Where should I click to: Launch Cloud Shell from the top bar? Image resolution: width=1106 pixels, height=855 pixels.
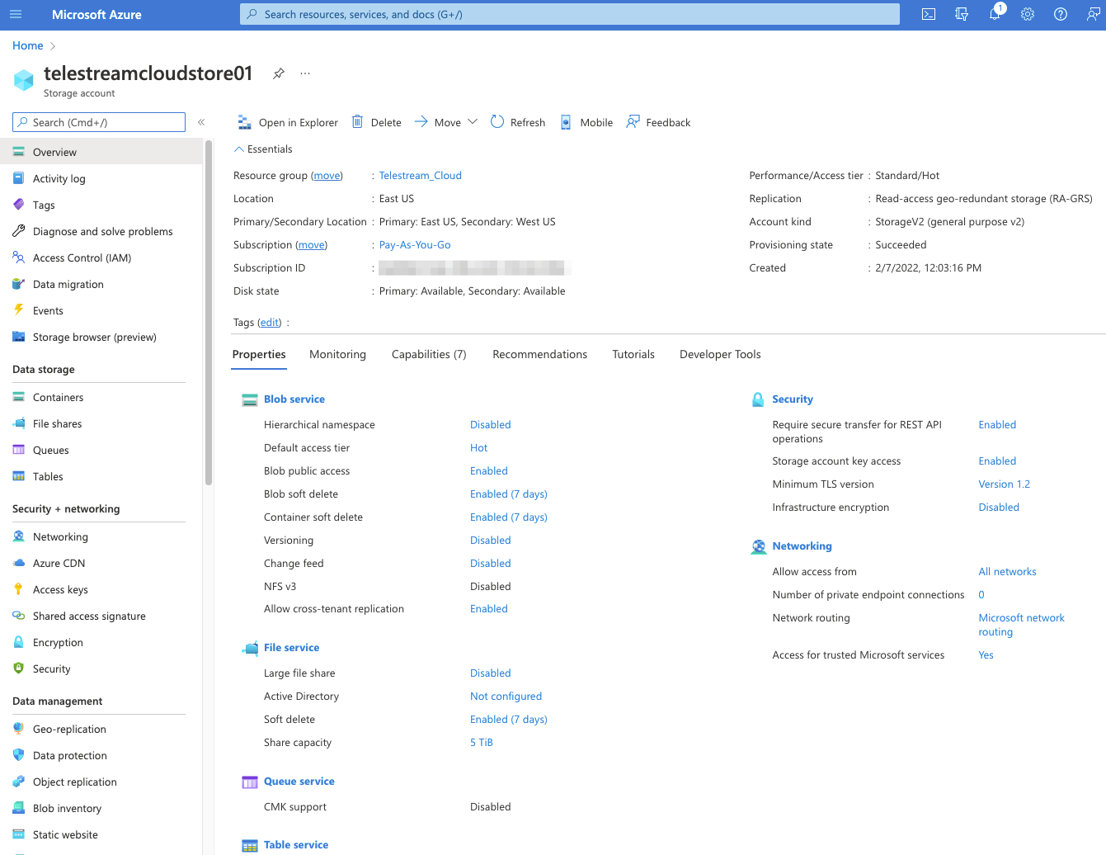click(x=929, y=14)
